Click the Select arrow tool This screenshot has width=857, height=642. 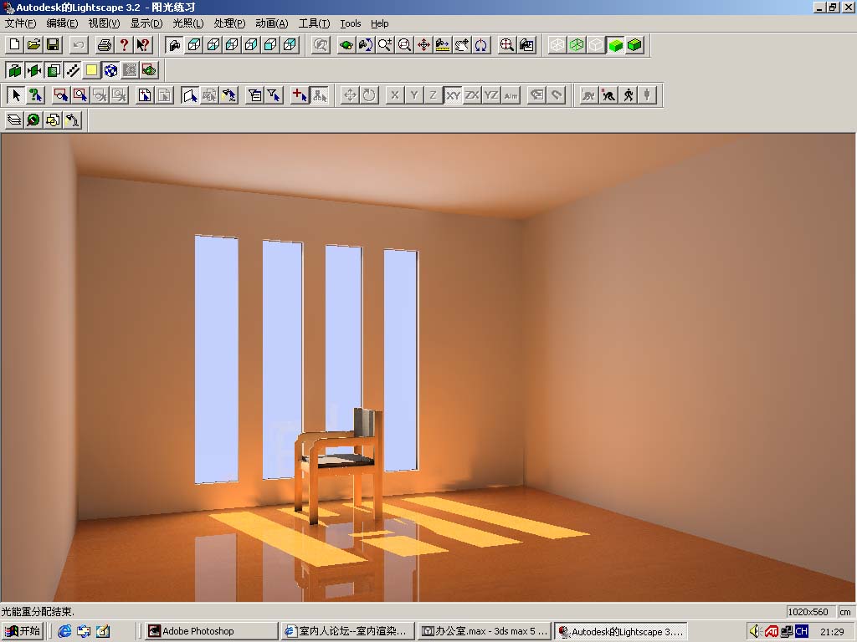point(16,95)
